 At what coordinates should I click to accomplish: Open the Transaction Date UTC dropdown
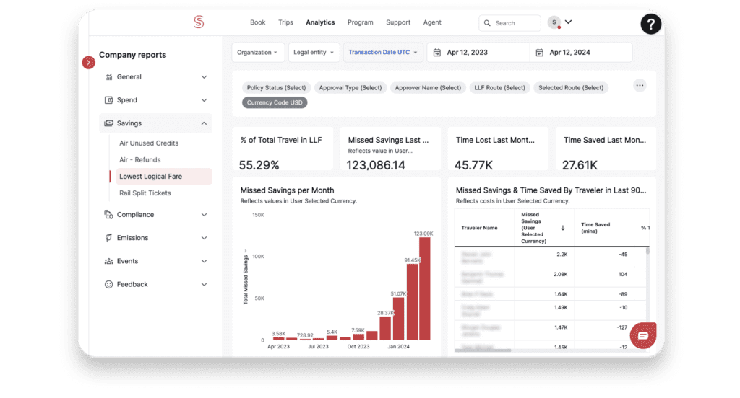click(x=383, y=53)
